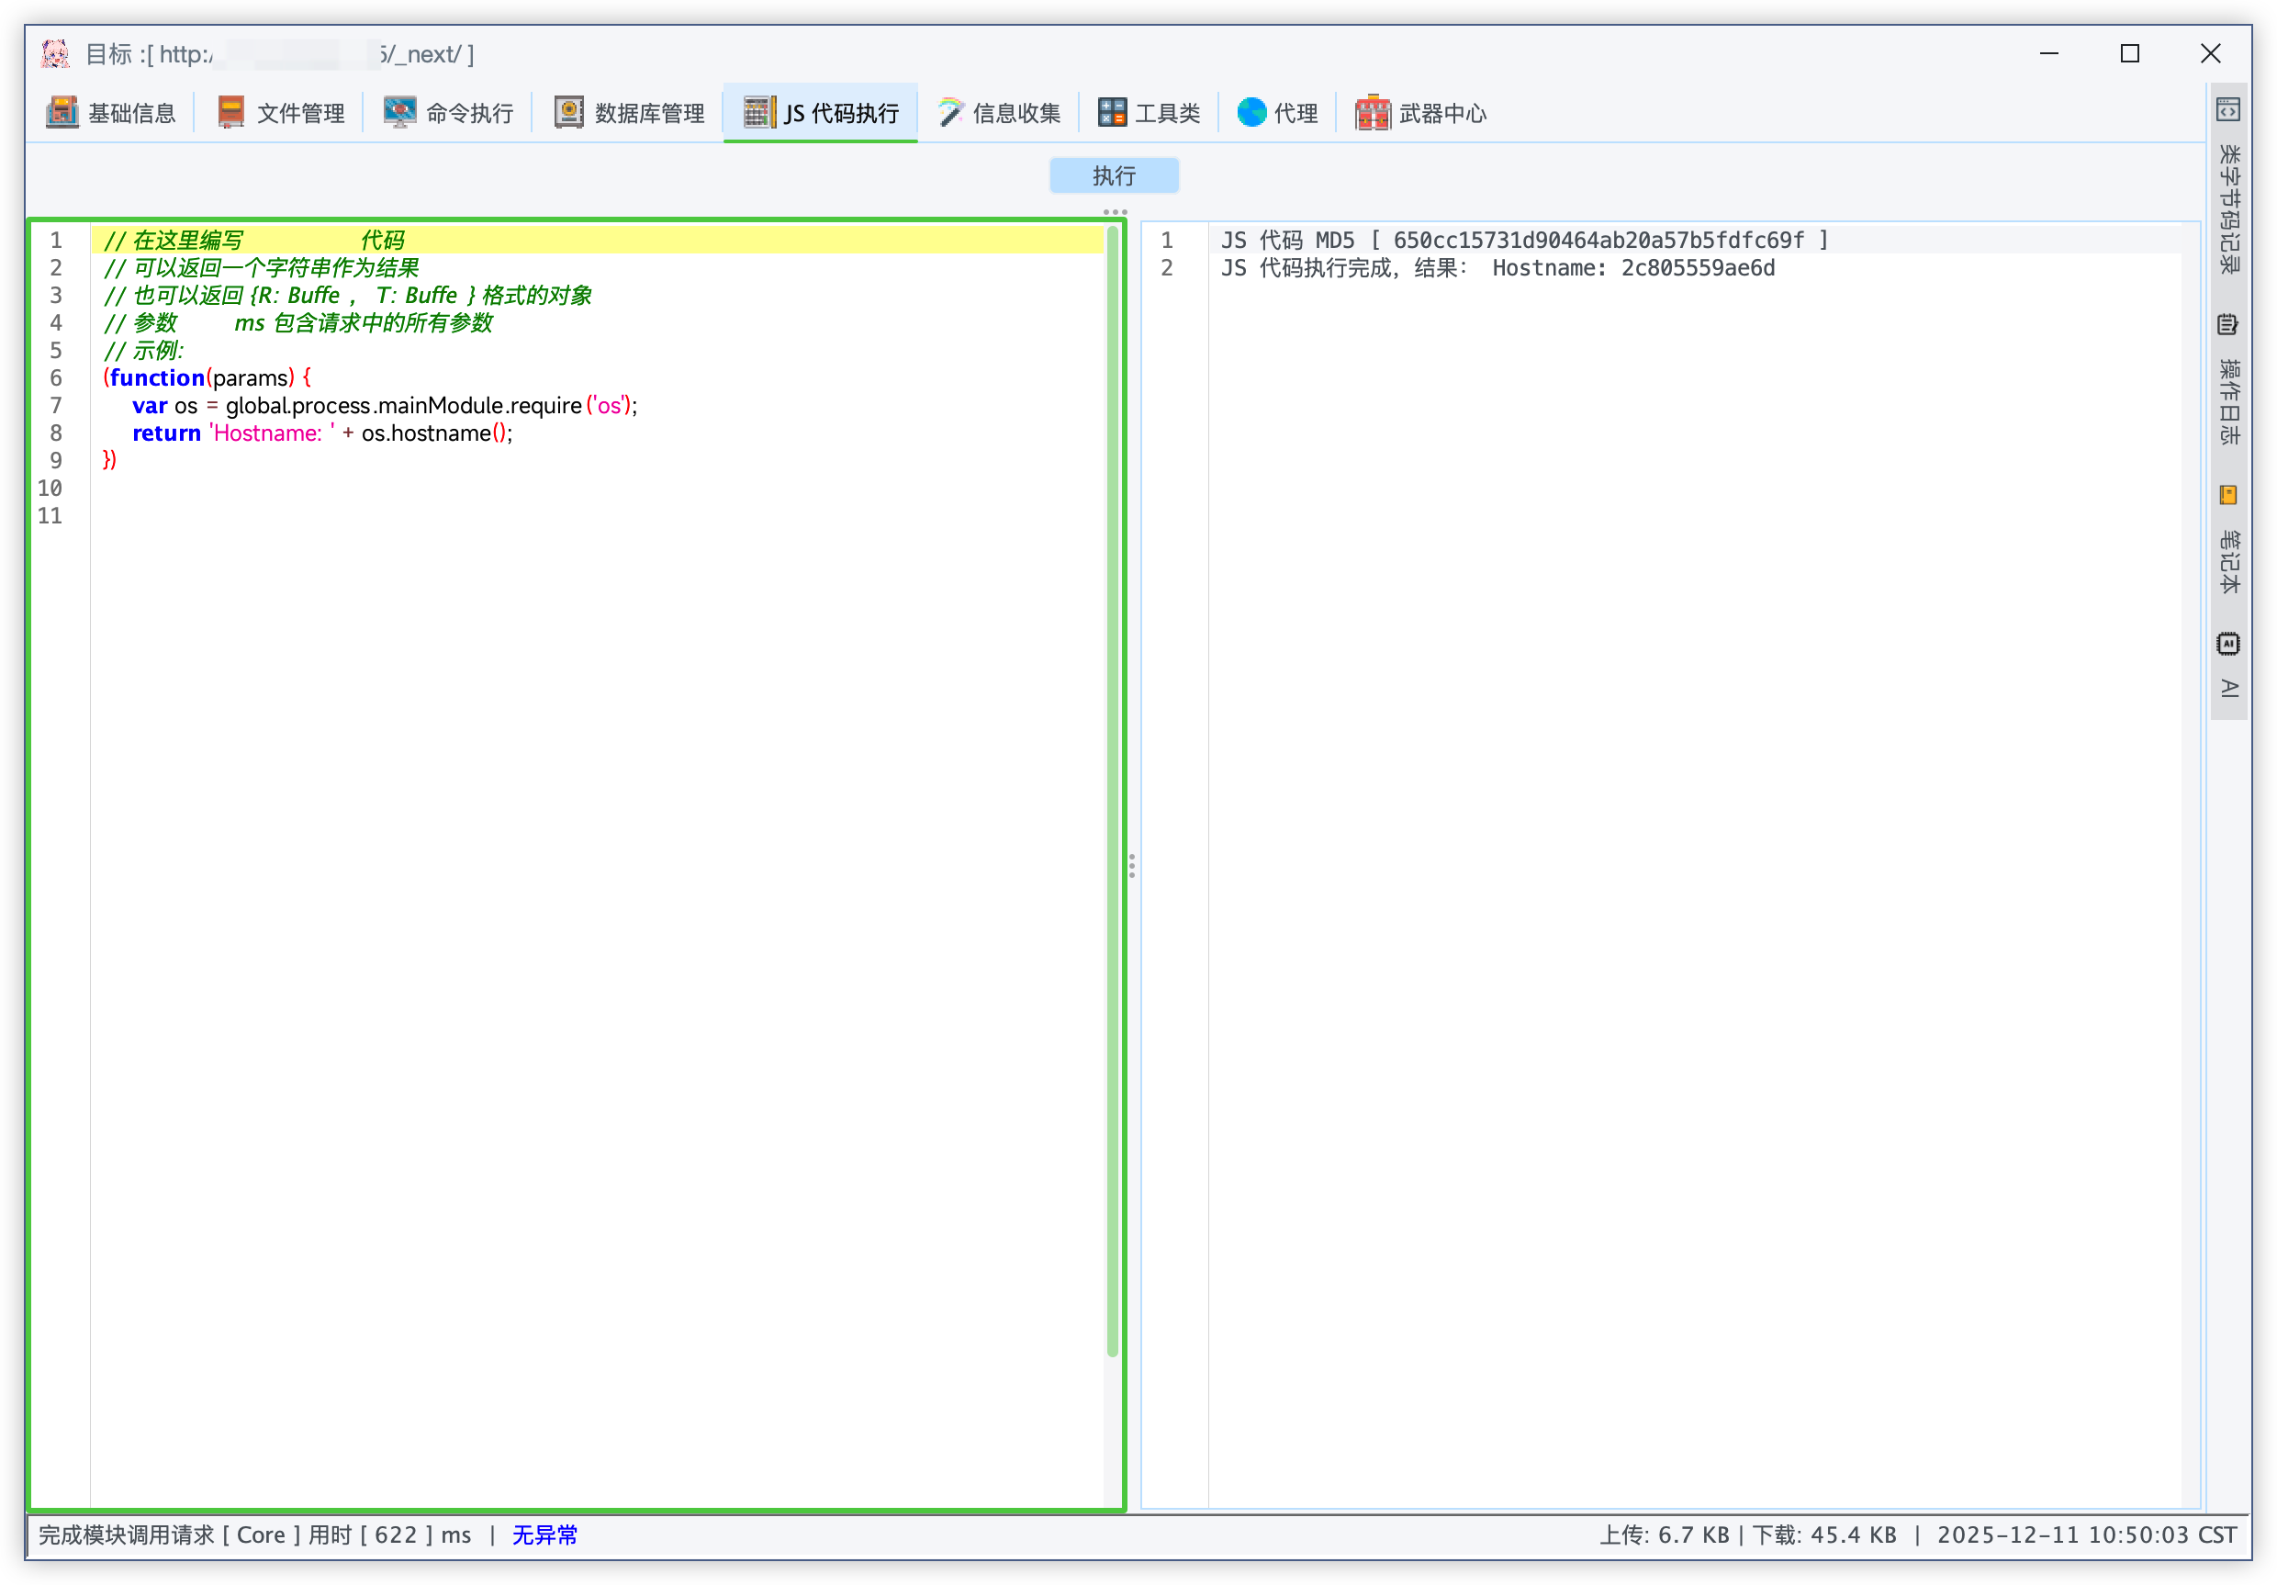2277x1585 pixels.
Task: Open the 笔记本 notebook sidebar icon
Action: pyautogui.click(x=2227, y=495)
